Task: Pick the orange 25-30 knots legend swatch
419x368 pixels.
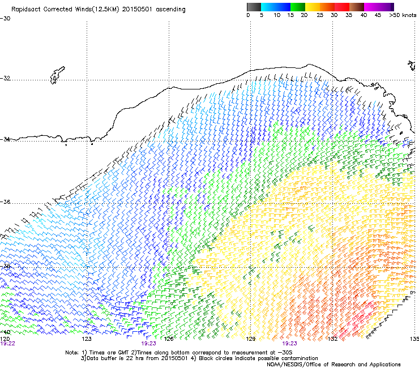Action: click(327, 7)
